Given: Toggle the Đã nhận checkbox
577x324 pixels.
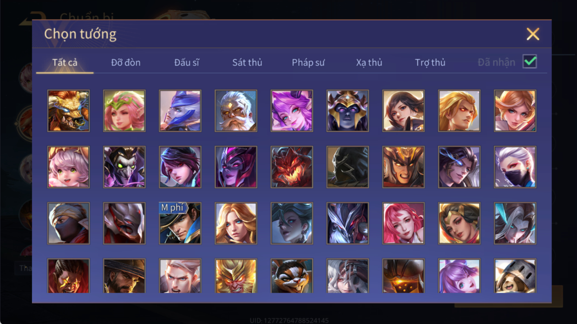Looking at the screenshot, I should [x=530, y=62].
